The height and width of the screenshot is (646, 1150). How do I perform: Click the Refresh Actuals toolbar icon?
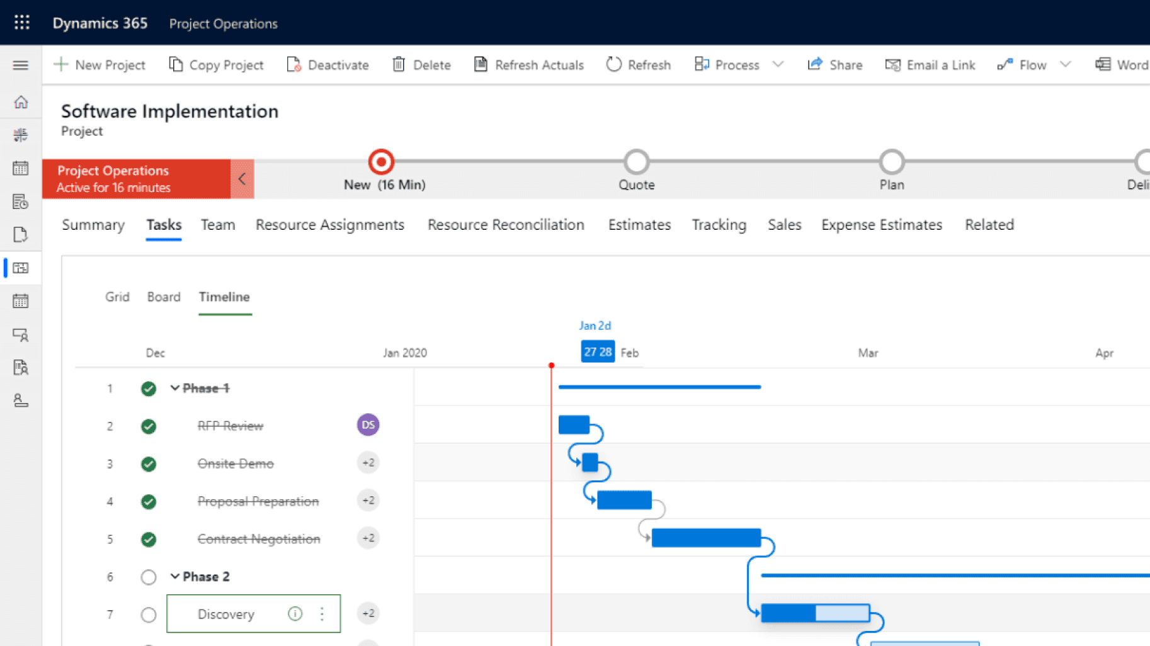pos(481,65)
